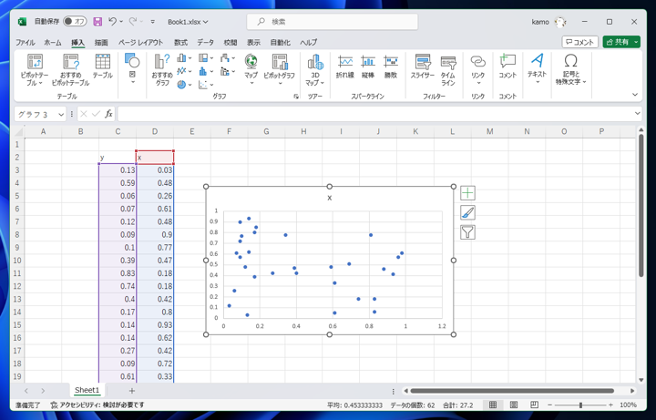The width and height of the screenshot is (656, 420).
Task: Open the 共有 share dropdown arrow
Action: pyautogui.click(x=637, y=42)
